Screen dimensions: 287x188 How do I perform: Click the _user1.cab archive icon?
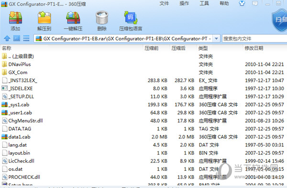[4, 113]
